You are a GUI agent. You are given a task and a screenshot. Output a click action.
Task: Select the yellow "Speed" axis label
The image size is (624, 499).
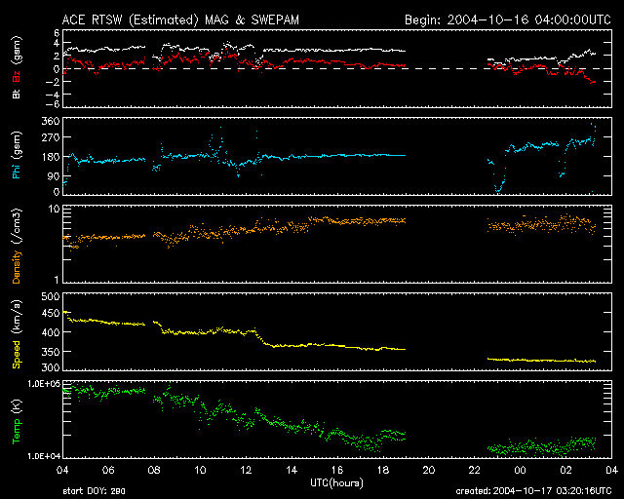(x=17, y=354)
